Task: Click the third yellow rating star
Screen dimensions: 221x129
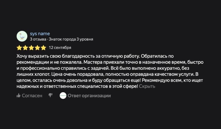Action: click(x=31, y=48)
